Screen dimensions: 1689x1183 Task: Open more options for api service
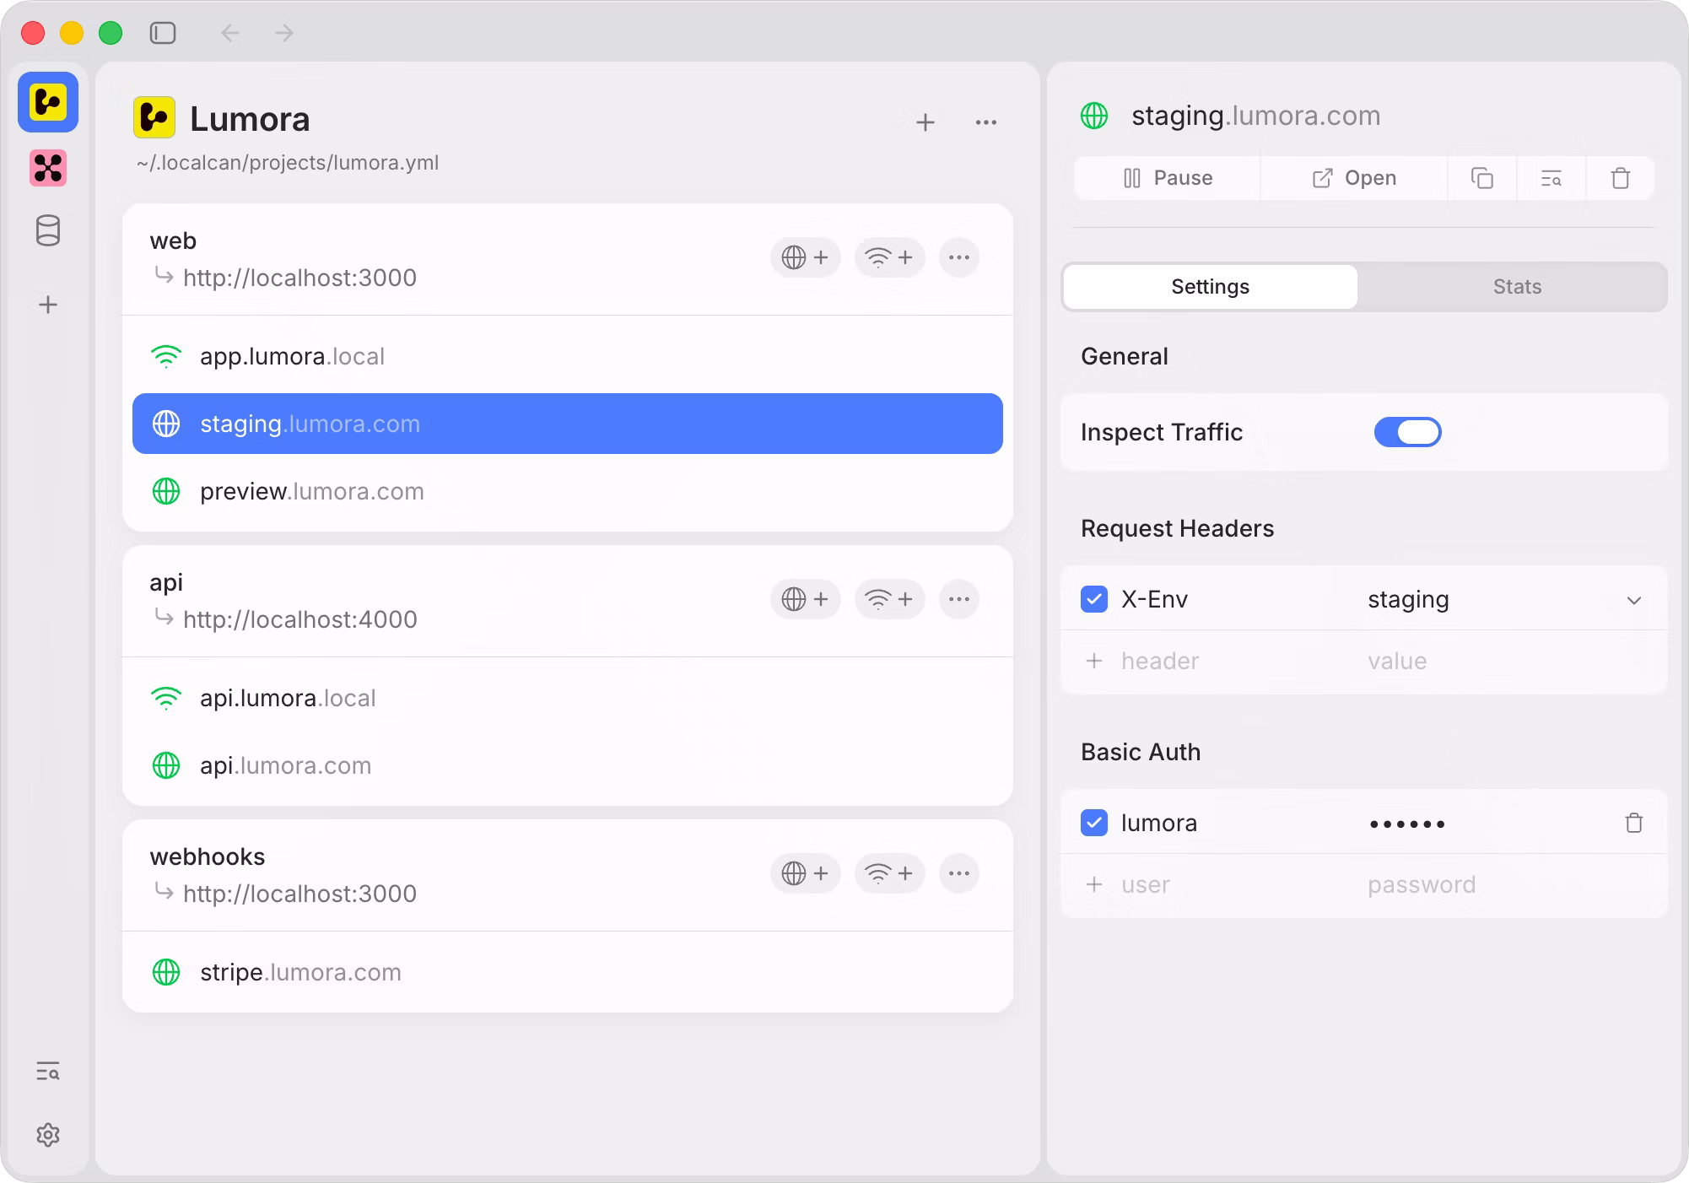(959, 599)
